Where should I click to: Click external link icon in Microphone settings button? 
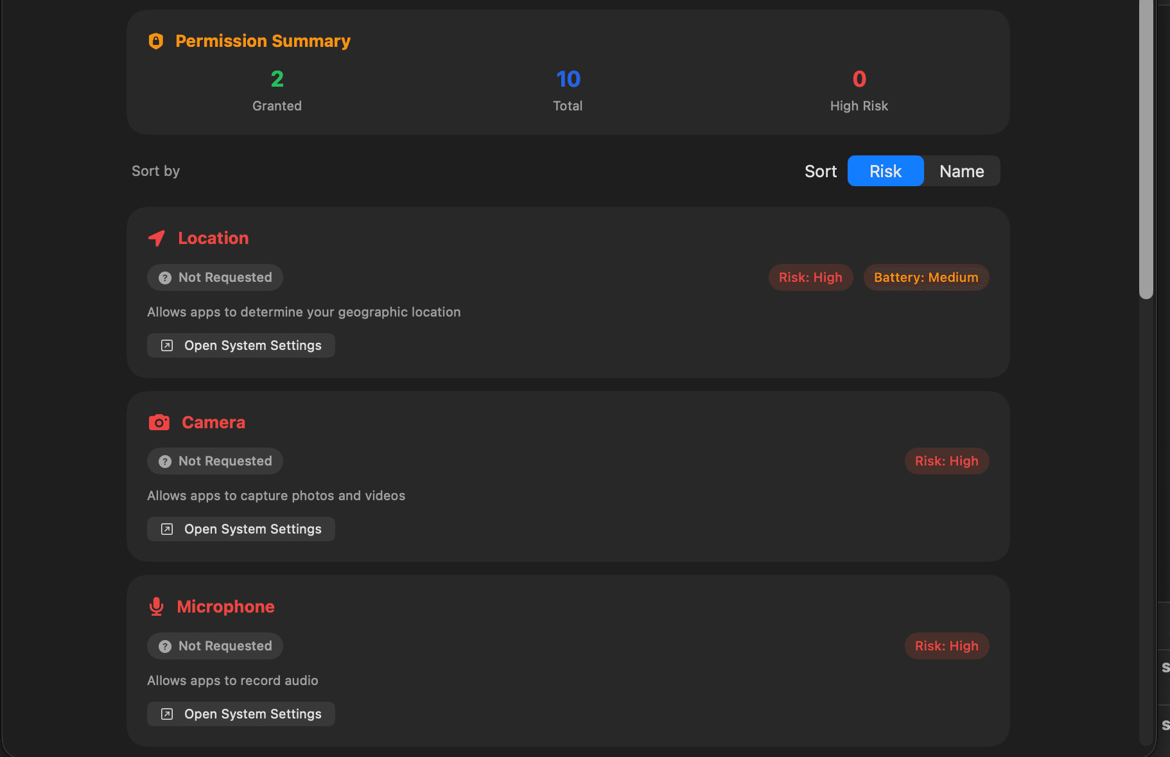167,714
